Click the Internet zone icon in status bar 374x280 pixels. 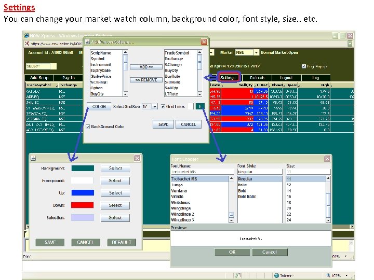[277, 275]
